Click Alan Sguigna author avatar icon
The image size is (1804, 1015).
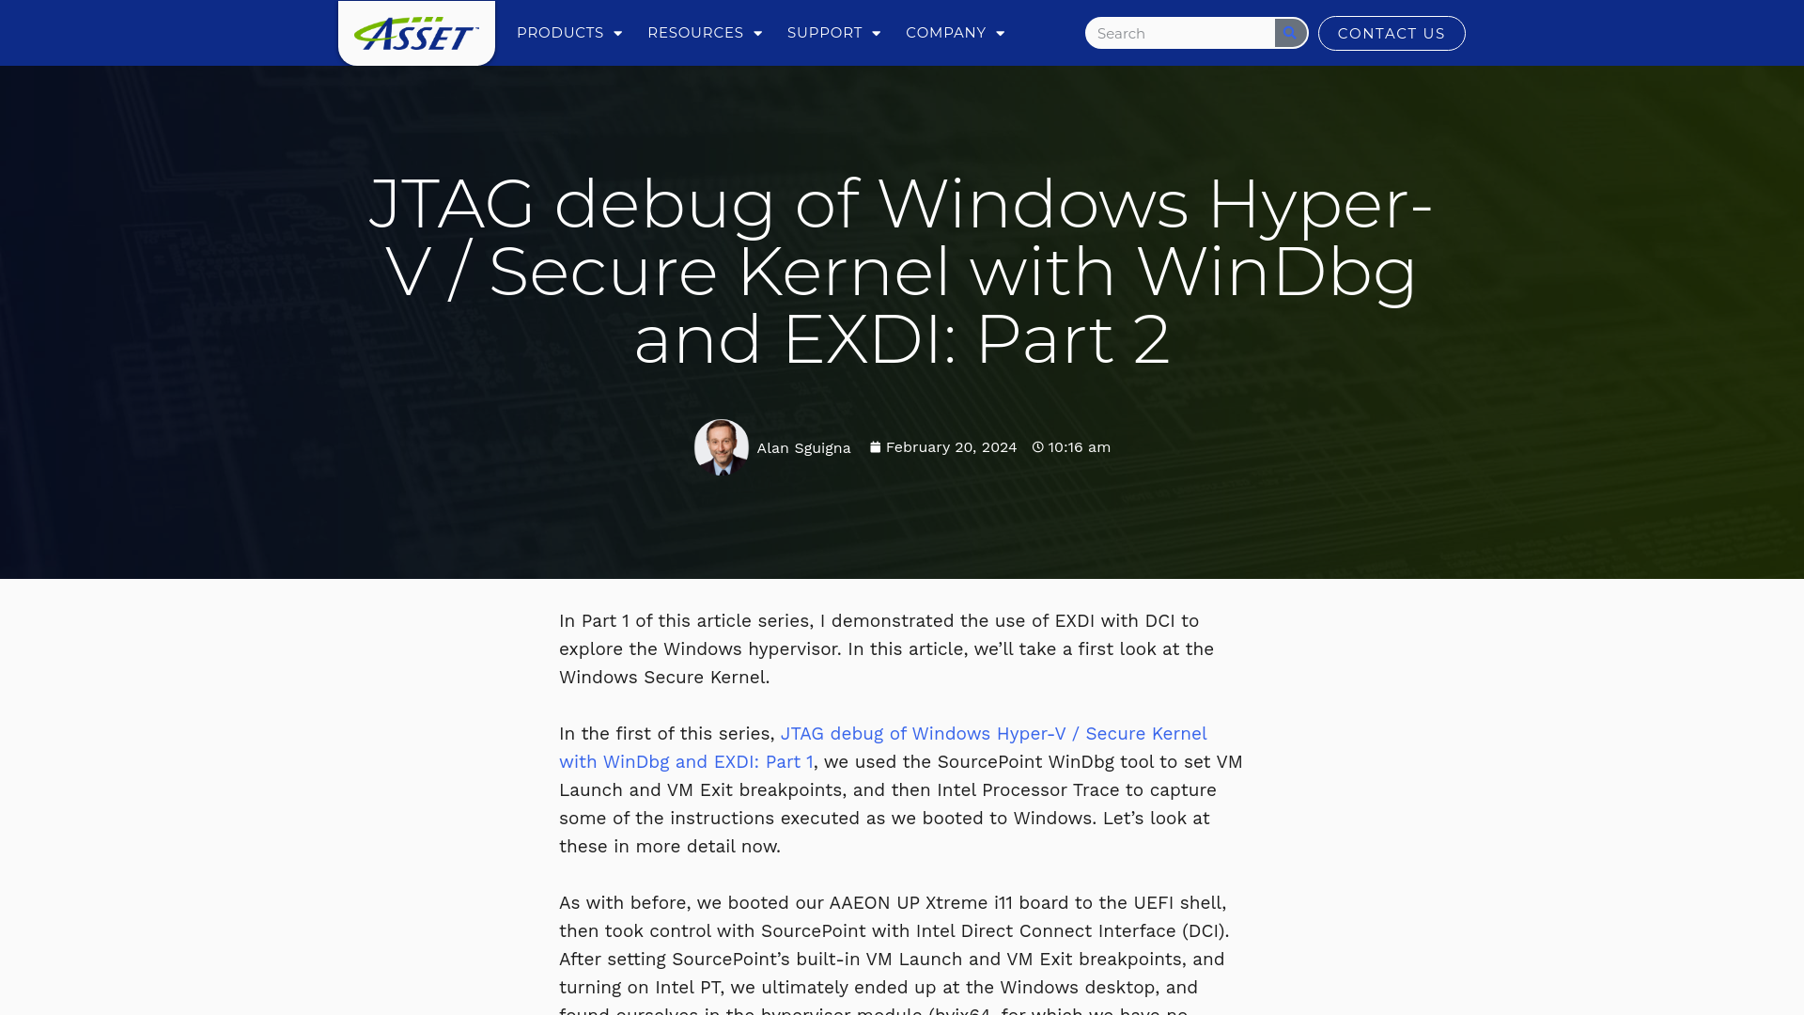719,447
